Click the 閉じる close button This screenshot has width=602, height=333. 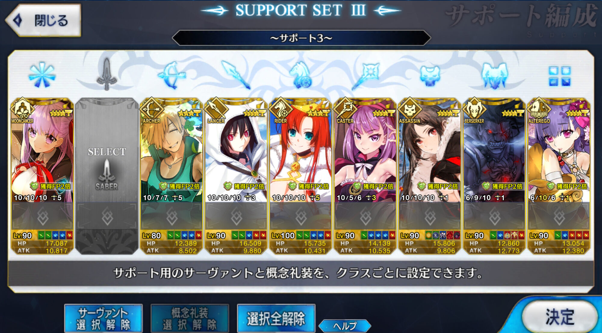click(x=43, y=20)
